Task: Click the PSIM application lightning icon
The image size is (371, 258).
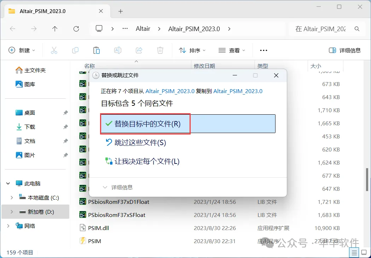Action: click(x=82, y=241)
